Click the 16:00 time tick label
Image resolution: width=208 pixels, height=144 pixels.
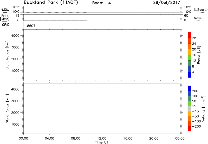click(x=128, y=139)
